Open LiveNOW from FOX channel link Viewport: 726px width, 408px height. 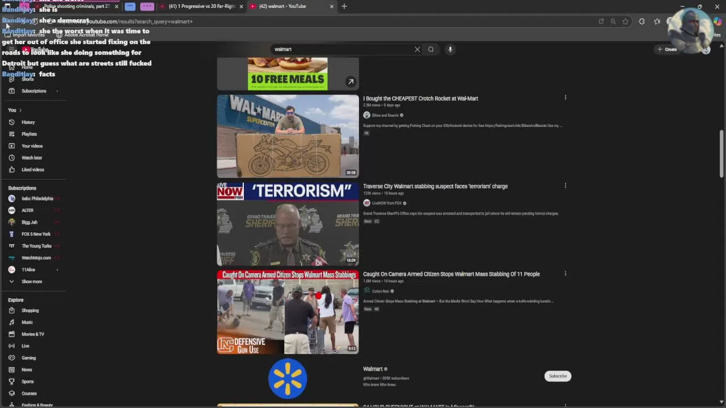tap(387, 203)
